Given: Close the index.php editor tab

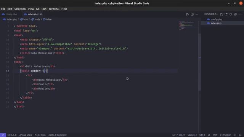Looking at the screenshot, I should tap(41, 14).
